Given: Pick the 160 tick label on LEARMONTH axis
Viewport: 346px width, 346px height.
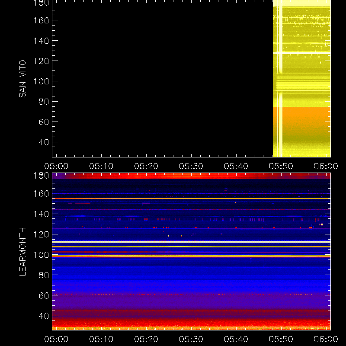Looking at the screenshot, I should pyautogui.click(x=41, y=194).
